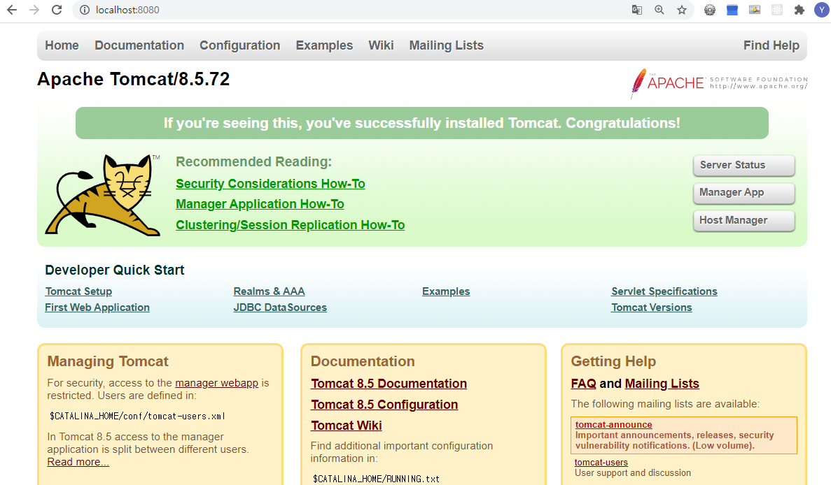
Task: Open the manager webapp link
Action: 216,383
